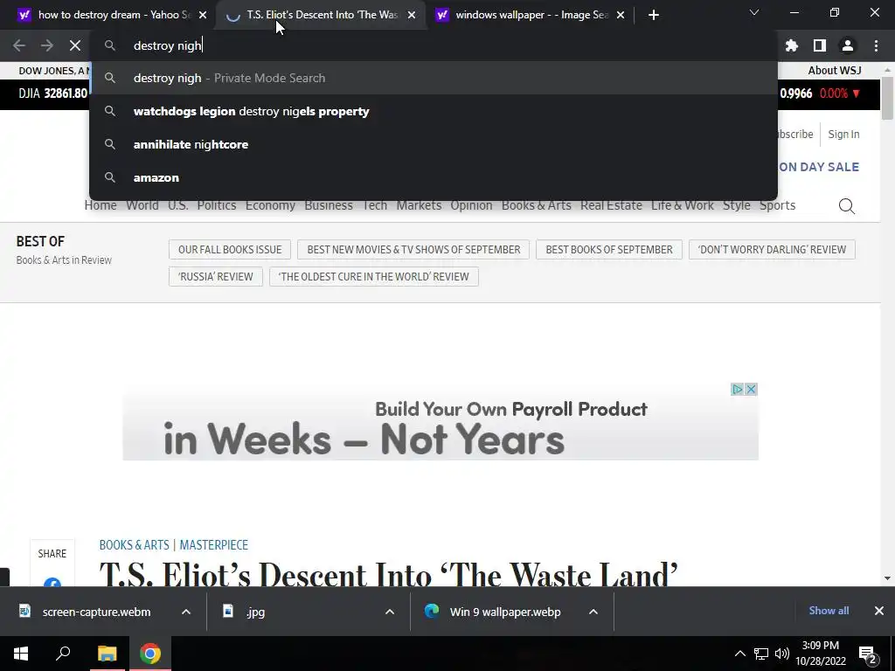Viewport: 895px width, 671px height.
Task: Close the downloads bar
Action: [x=879, y=611]
